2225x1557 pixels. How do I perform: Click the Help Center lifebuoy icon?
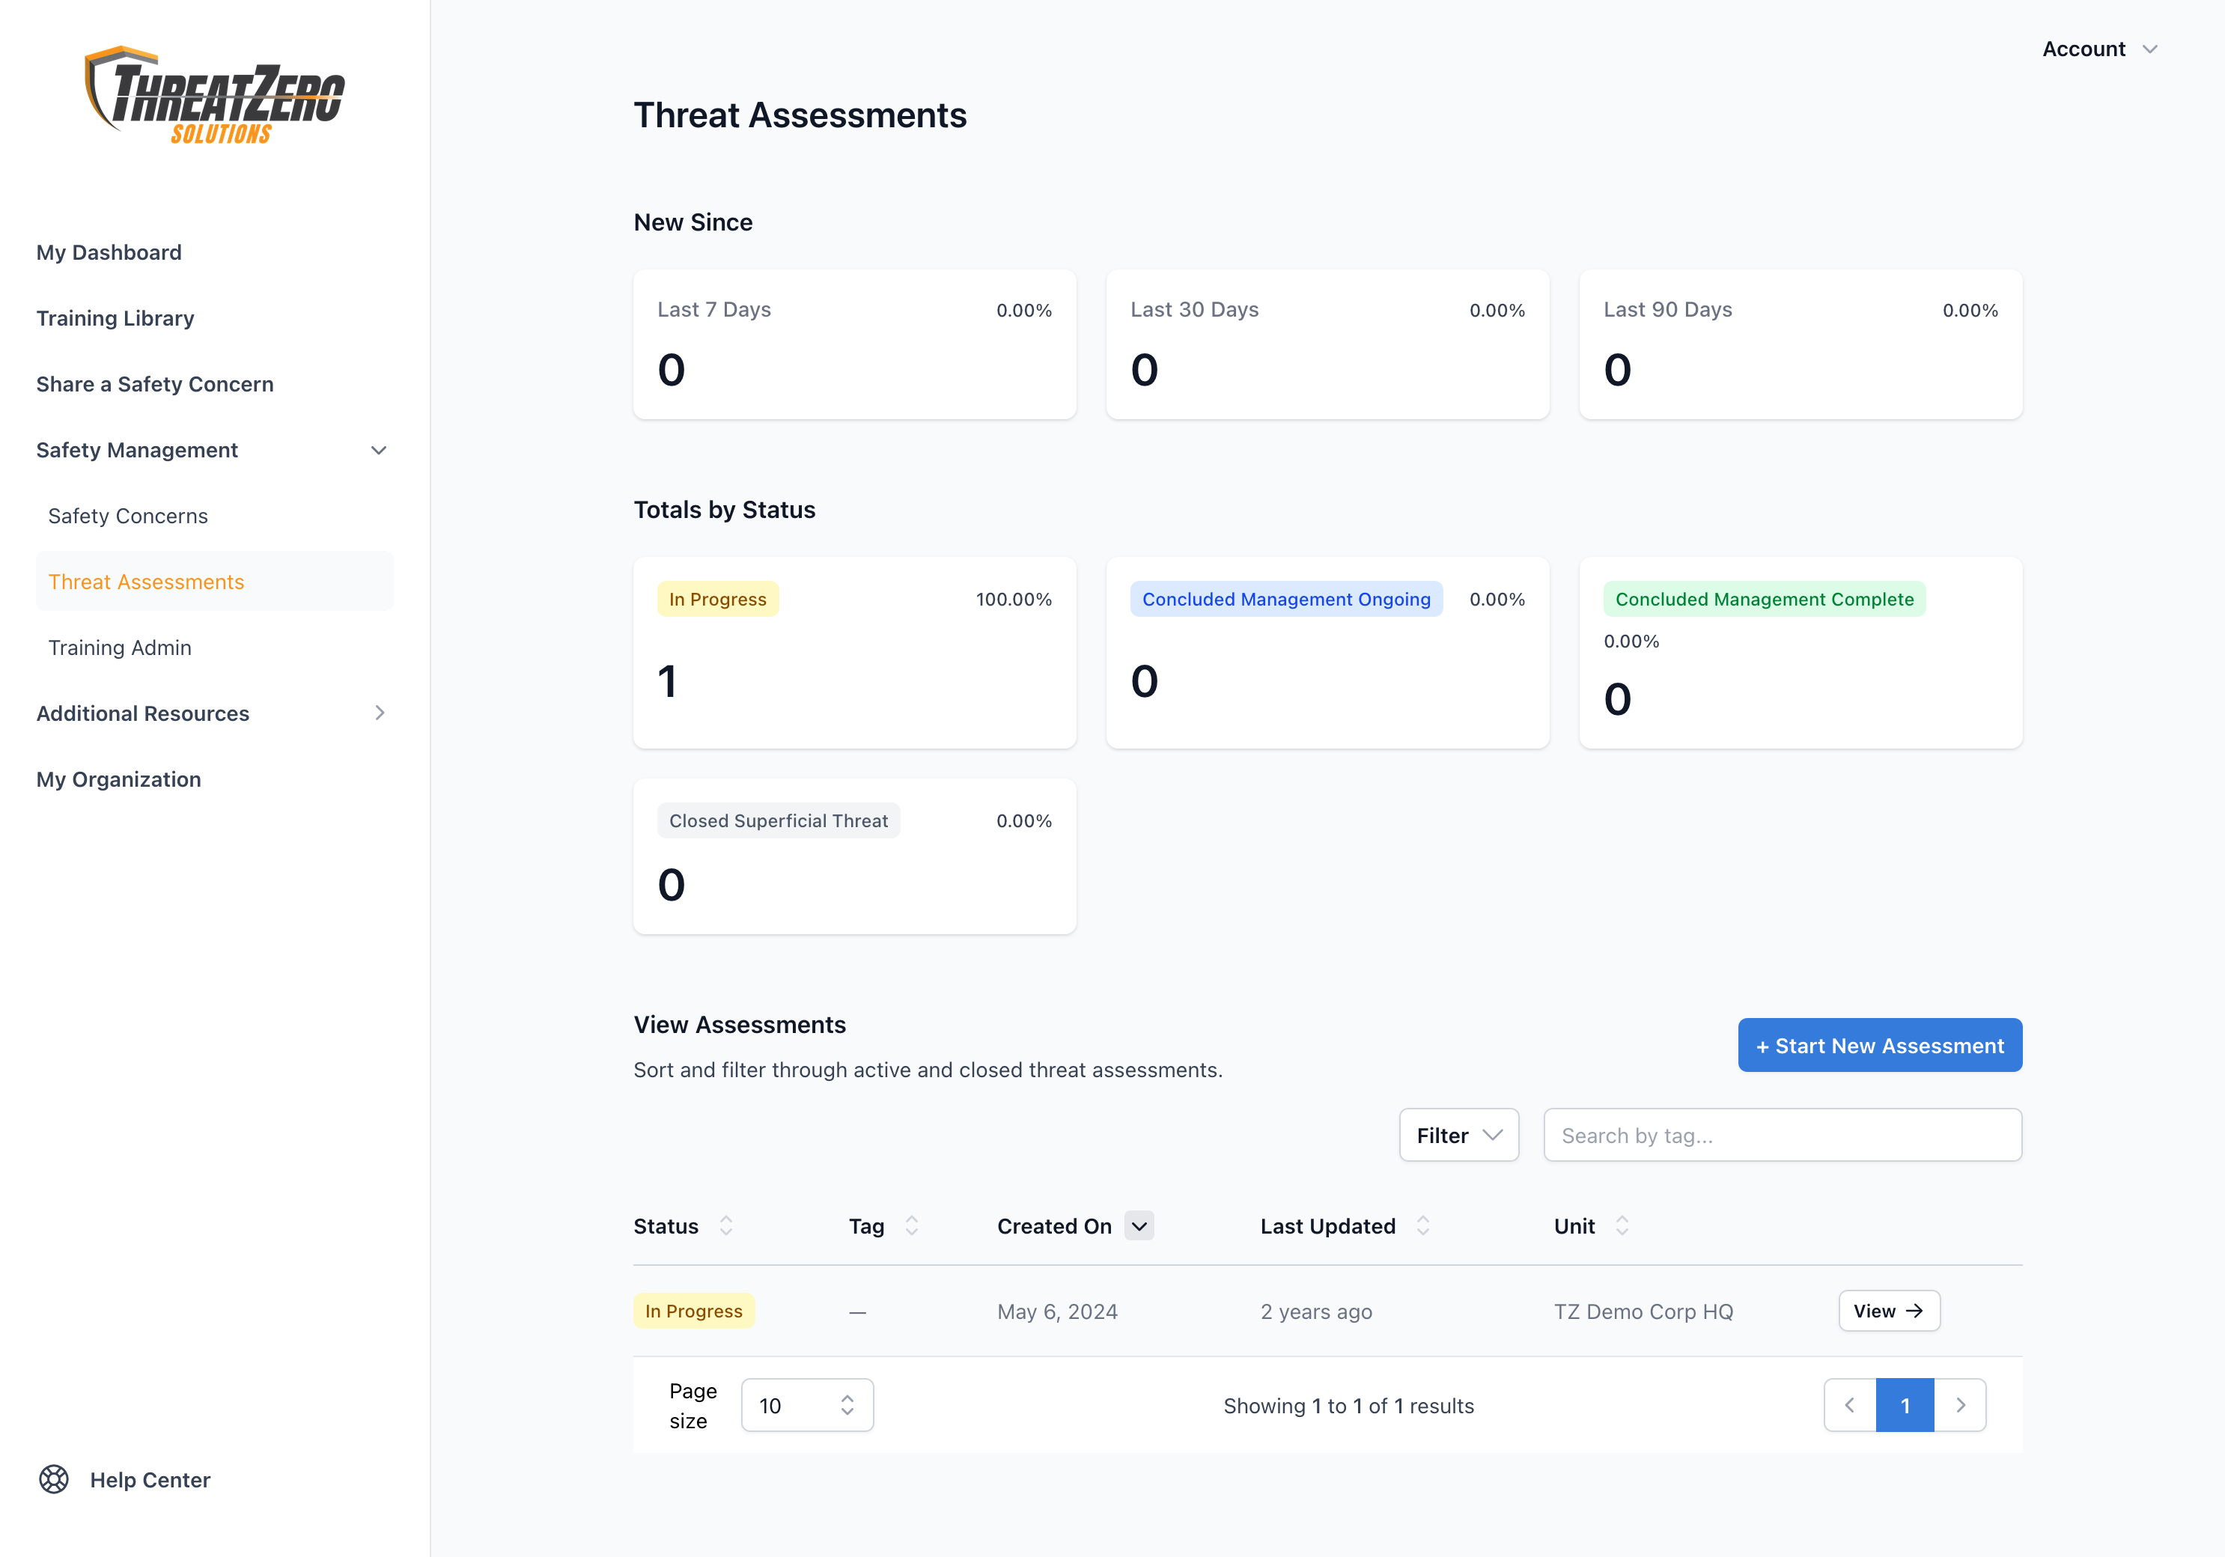(54, 1479)
